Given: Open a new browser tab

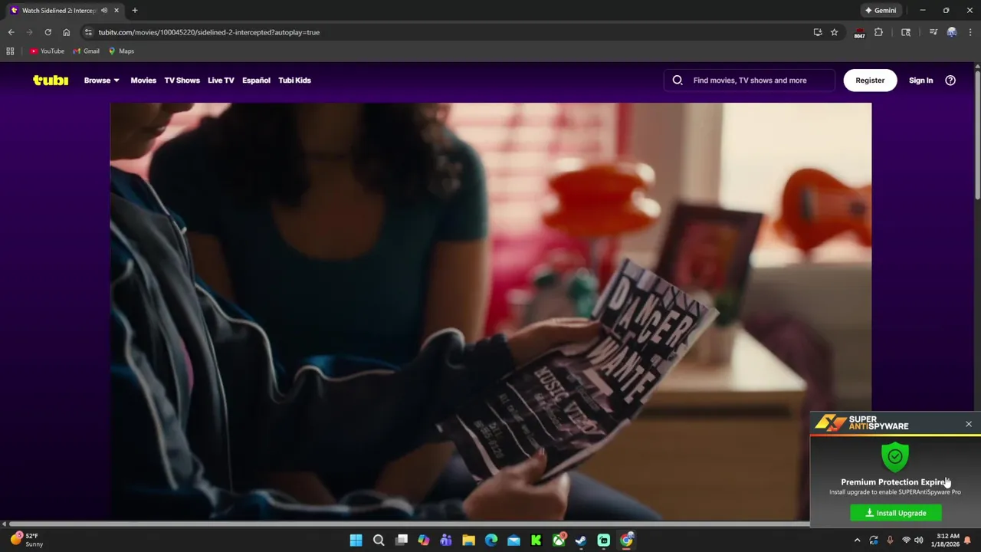Looking at the screenshot, I should pyautogui.click(x=135, y=11).
